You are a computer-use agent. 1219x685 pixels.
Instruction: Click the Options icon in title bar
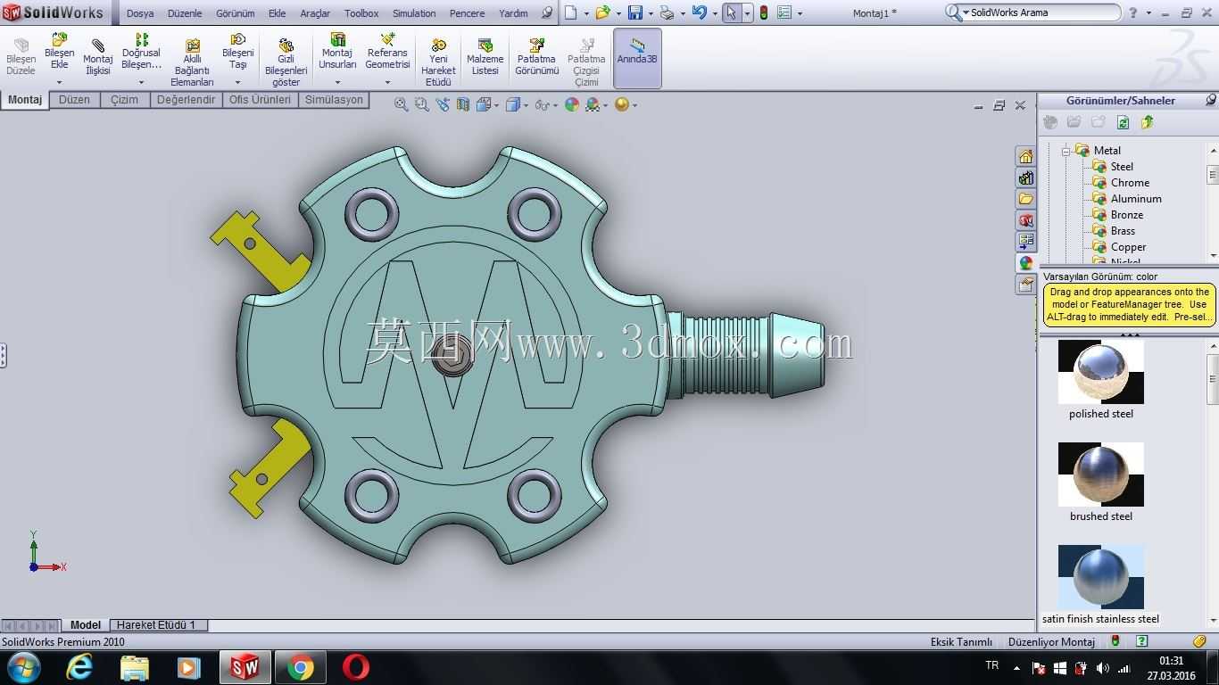click(x=784, y=12)
